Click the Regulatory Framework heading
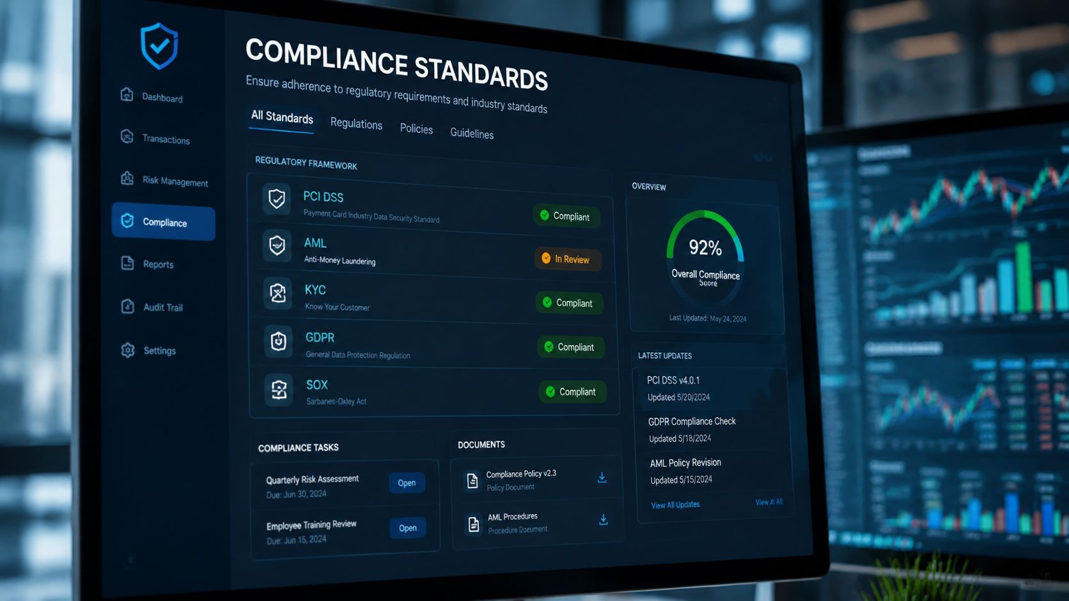Viewport: 1069px width, 601px height. pos(306,162)
